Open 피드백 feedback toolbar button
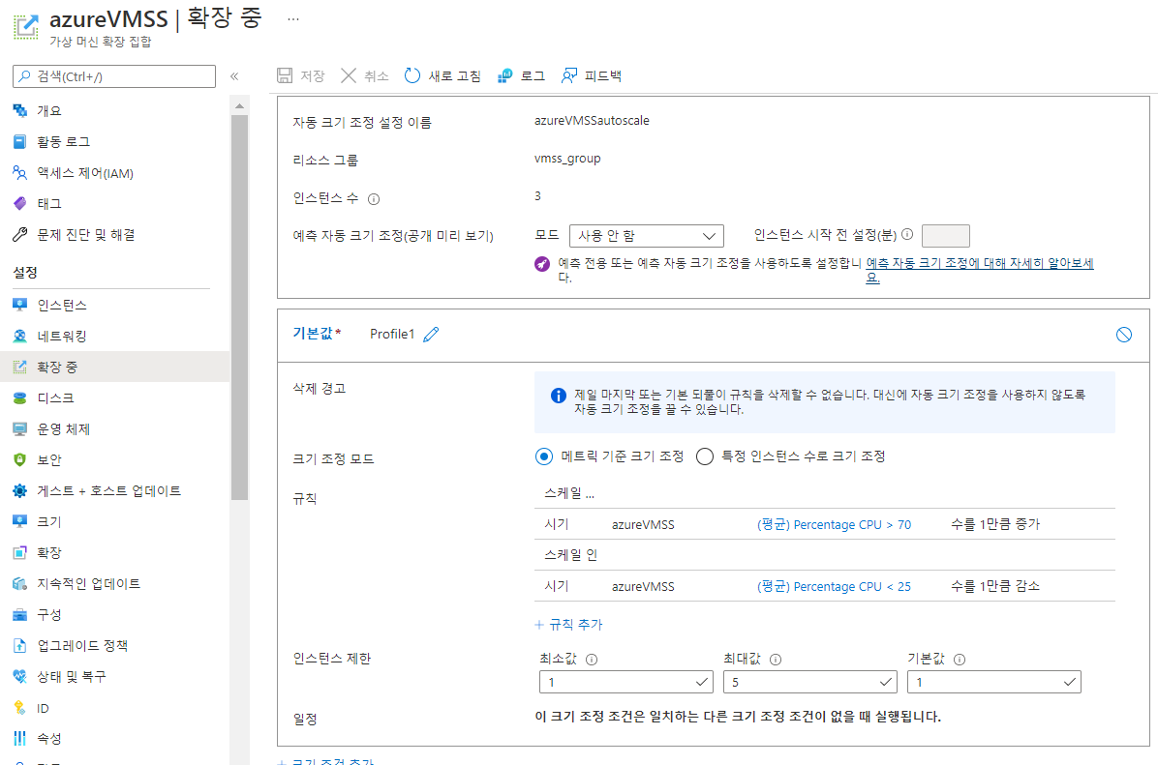1158x765 pixels. (592, 76)
